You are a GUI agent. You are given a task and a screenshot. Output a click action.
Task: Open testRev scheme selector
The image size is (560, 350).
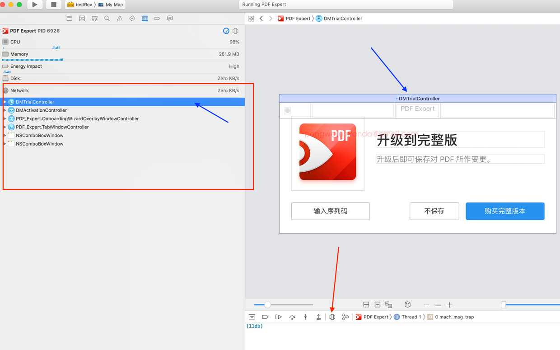[x=79, y=5]
